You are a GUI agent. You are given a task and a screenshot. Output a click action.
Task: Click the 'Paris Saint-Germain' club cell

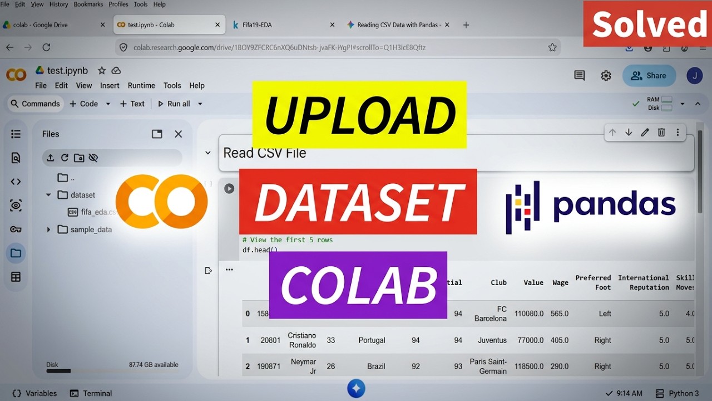488,366
